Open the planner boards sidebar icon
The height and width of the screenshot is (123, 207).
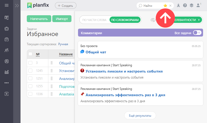coord(7,18)
